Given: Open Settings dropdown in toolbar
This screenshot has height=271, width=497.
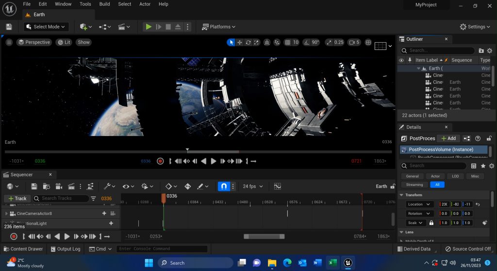Looking at the screenshot, I should coord(475,27).
